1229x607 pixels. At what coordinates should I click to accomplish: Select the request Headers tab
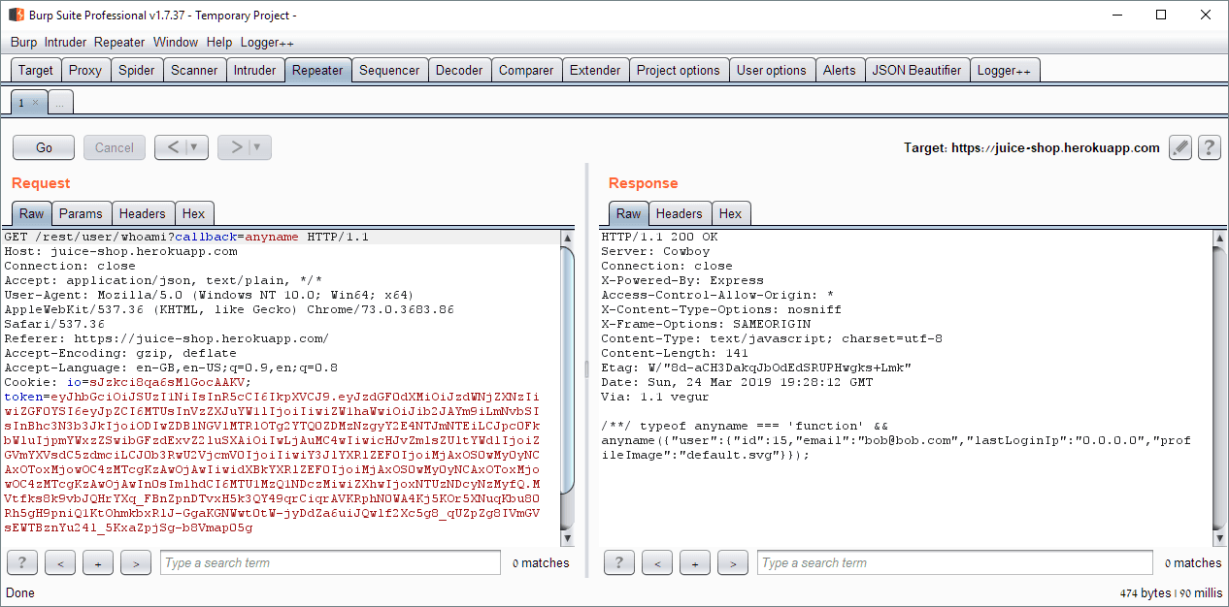143,213
